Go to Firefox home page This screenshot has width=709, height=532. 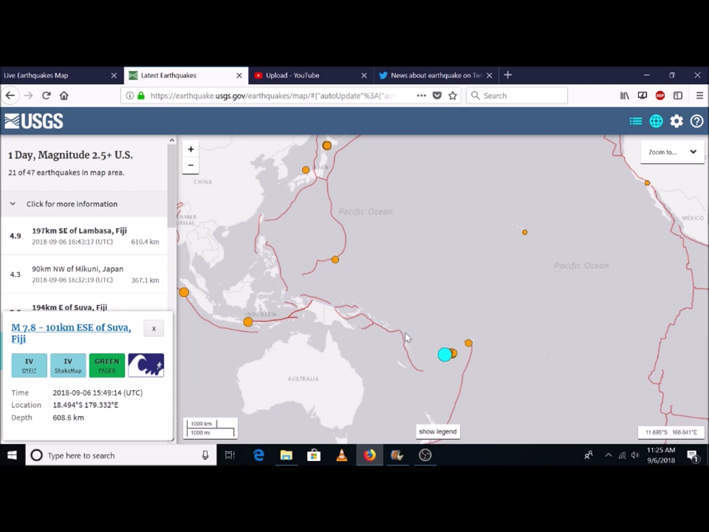click(x=64, y=95)
